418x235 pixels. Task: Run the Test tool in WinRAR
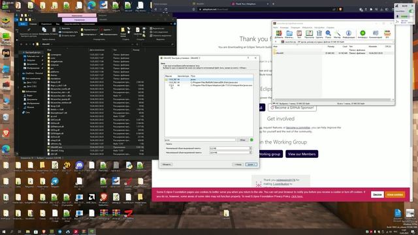pos(299,34)
